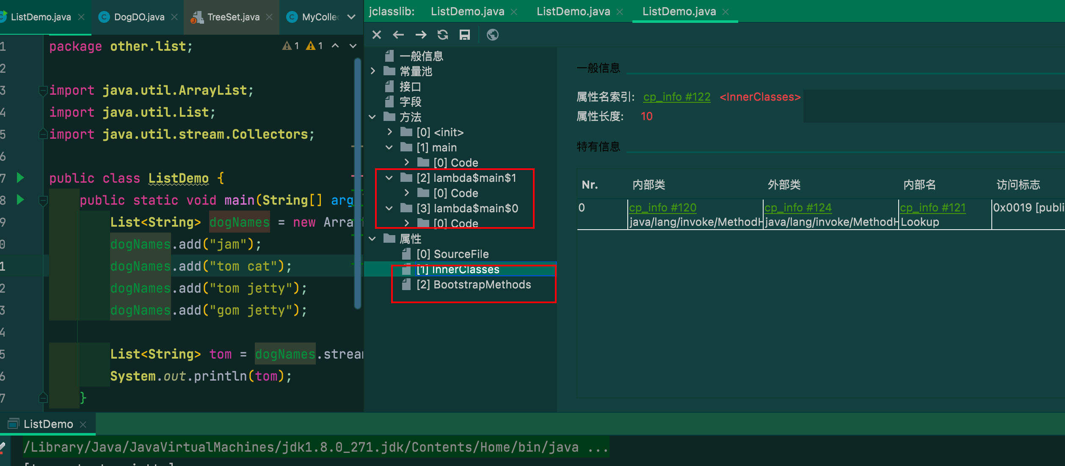Click the ListDemo class name in code
Screen dimensions: 1065x466
coord(178,178)
